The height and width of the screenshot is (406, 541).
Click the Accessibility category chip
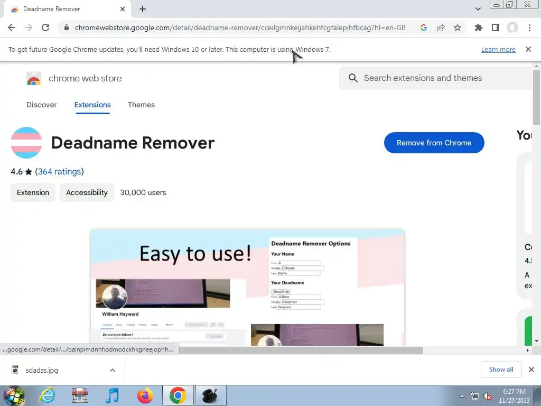point(87,192)
